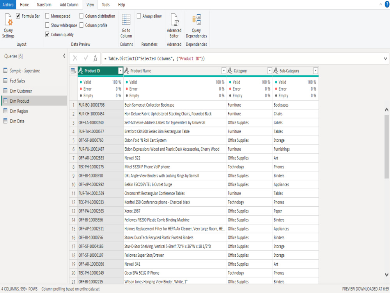Select the Dim Product query
The image size is (390, 293).
[34, 101]
